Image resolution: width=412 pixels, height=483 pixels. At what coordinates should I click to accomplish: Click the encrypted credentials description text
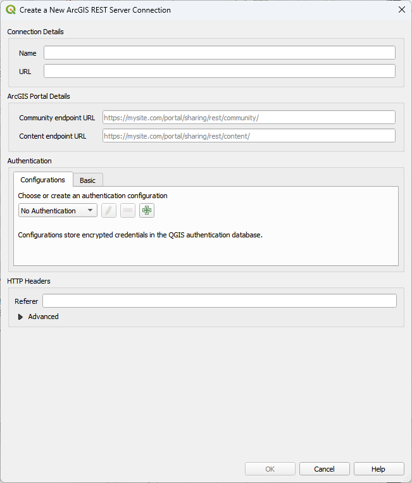click(140, 235)
